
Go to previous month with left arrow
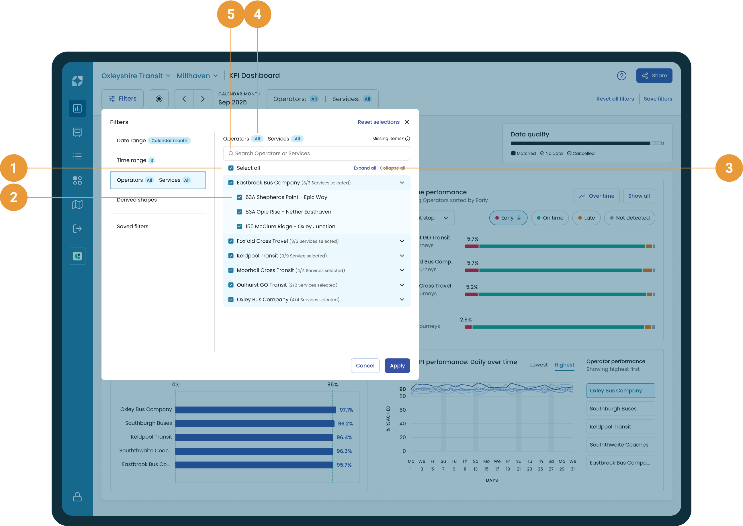click(x=184, y=99)
